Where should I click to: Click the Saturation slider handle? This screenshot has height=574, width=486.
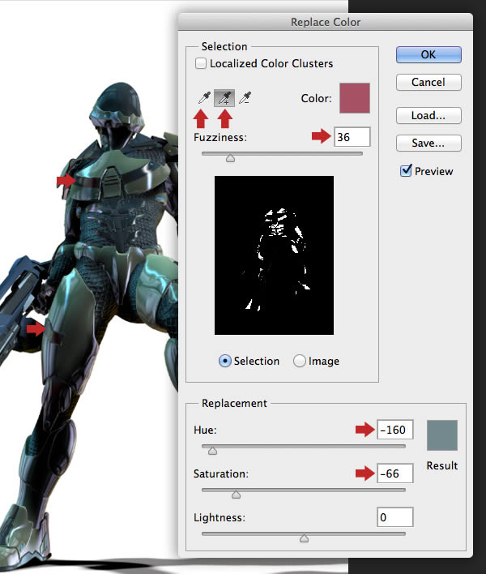click(x=236, y=495)
